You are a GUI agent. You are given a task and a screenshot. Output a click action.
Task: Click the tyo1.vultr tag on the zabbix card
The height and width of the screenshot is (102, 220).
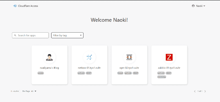[x=161, y=73]
